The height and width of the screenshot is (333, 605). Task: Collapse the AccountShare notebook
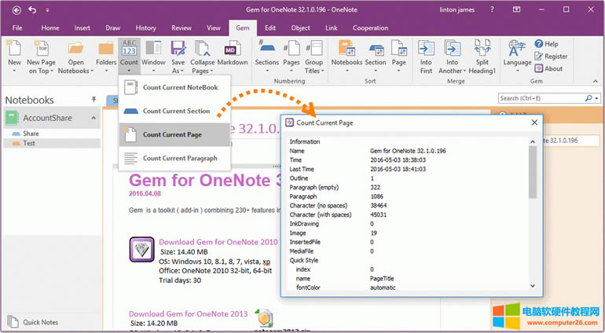click(x=93, y=118)
